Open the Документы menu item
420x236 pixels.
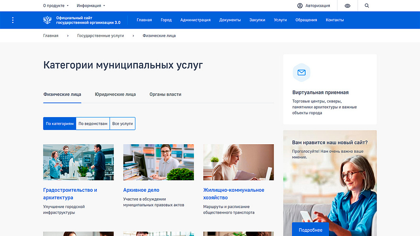(x=230, y=20)
